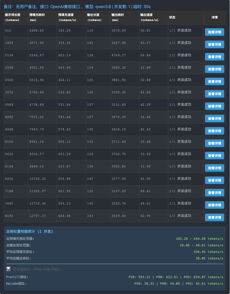Select the average value 536.45 tokens/s
230x294 pixels.
coord(209,252)
